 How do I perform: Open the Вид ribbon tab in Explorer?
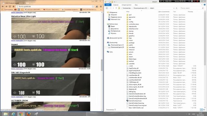click(136, 5)
